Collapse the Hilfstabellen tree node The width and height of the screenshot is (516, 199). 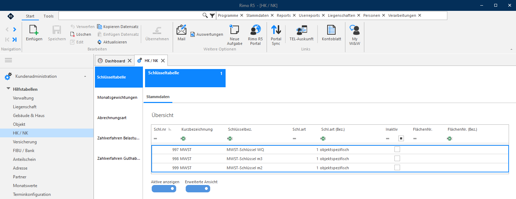(8, 89)
